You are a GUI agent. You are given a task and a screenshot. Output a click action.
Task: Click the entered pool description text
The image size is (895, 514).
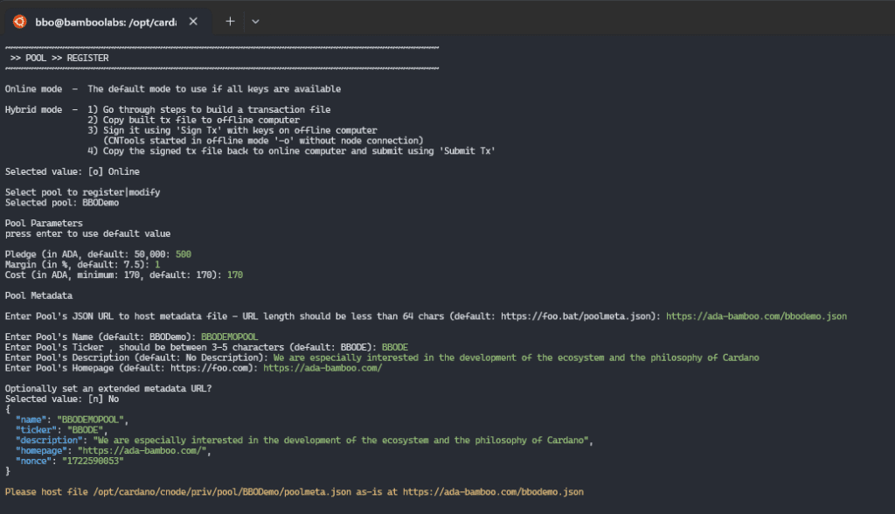point(516,358)
